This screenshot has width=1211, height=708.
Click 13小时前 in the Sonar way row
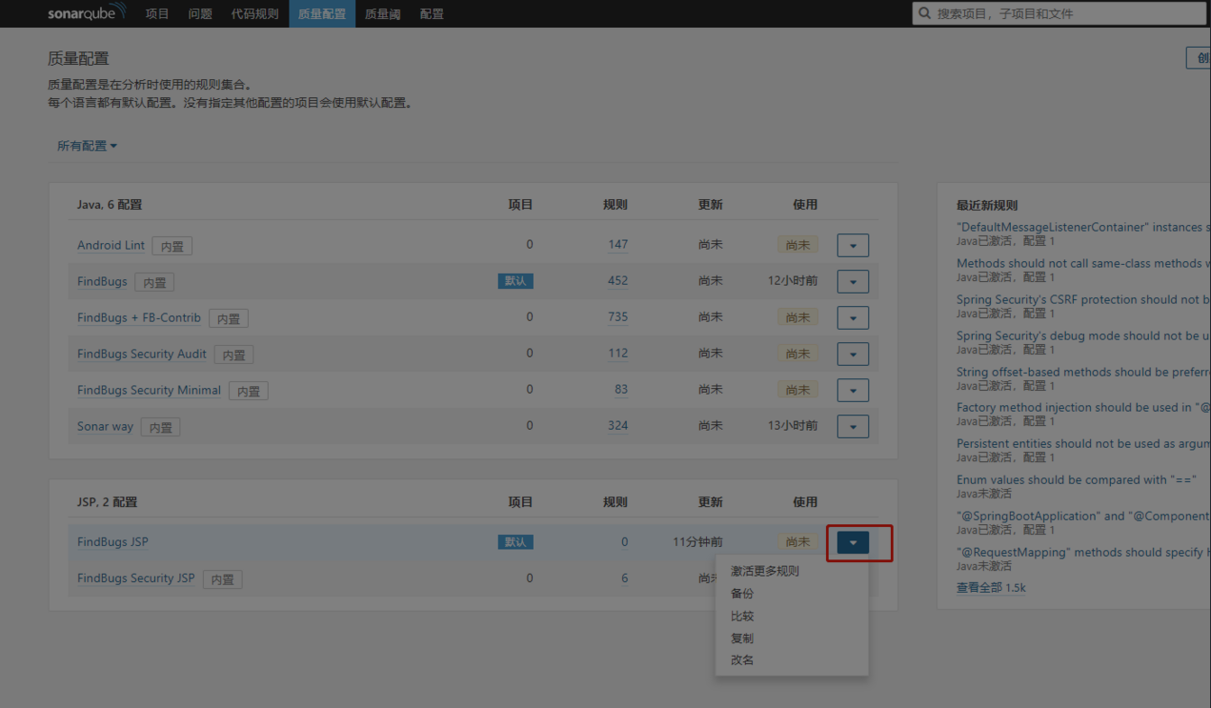[793, 425]
